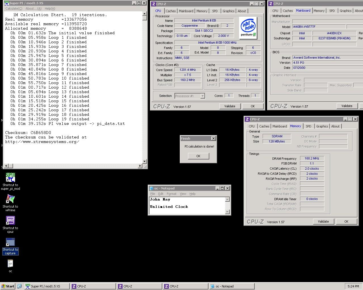Click Notepad scrollbar up arrow
363x290 pixels.
[227, 199]
